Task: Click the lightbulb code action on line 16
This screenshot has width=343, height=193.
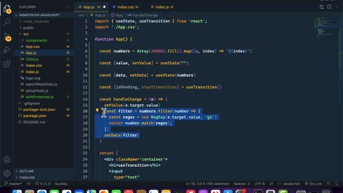Action: 97,110
